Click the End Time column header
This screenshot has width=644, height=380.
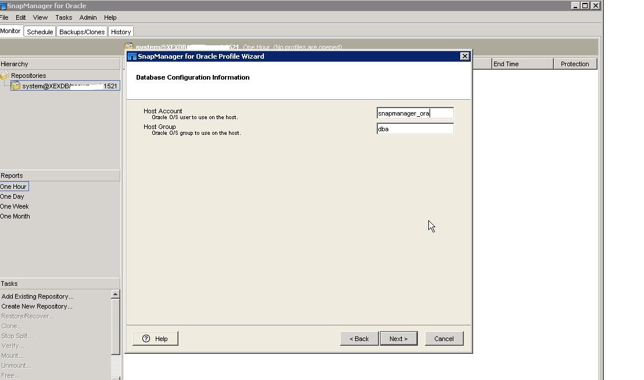[x=523, y=63]
